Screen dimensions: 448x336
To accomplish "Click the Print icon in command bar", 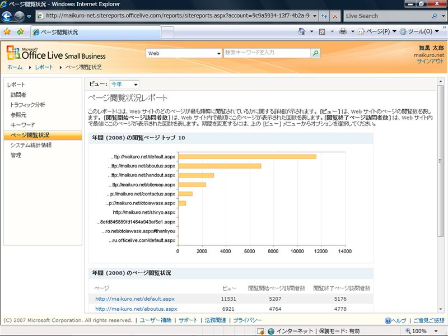I will pyautogui.click(x=343, y=31).
